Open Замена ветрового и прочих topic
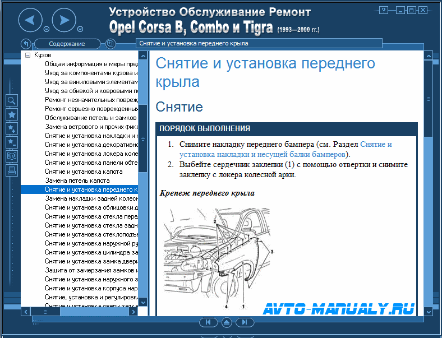Image resolution: width=442 pixels, height=338 pixels. click(91, 127)
